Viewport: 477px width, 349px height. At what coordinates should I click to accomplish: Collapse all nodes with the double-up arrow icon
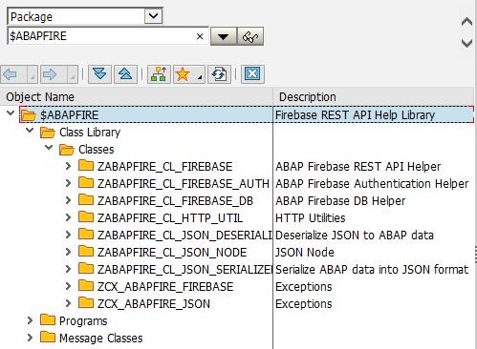tap(125, 74)
